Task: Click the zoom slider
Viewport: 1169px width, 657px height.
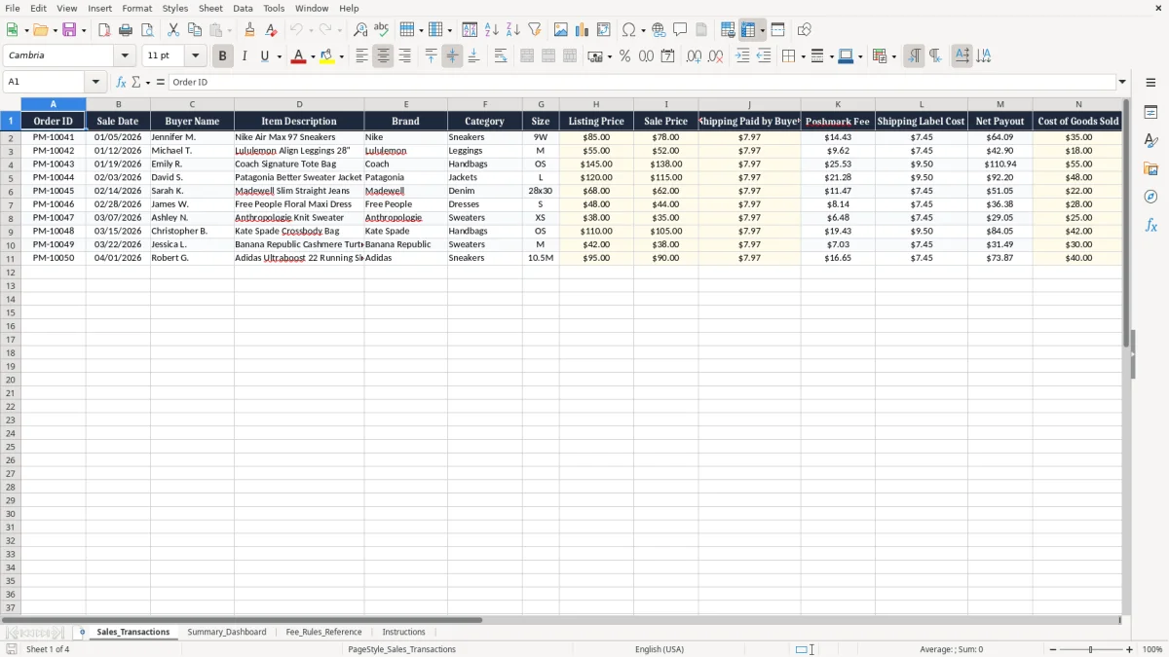Action: click(1091, 649)
